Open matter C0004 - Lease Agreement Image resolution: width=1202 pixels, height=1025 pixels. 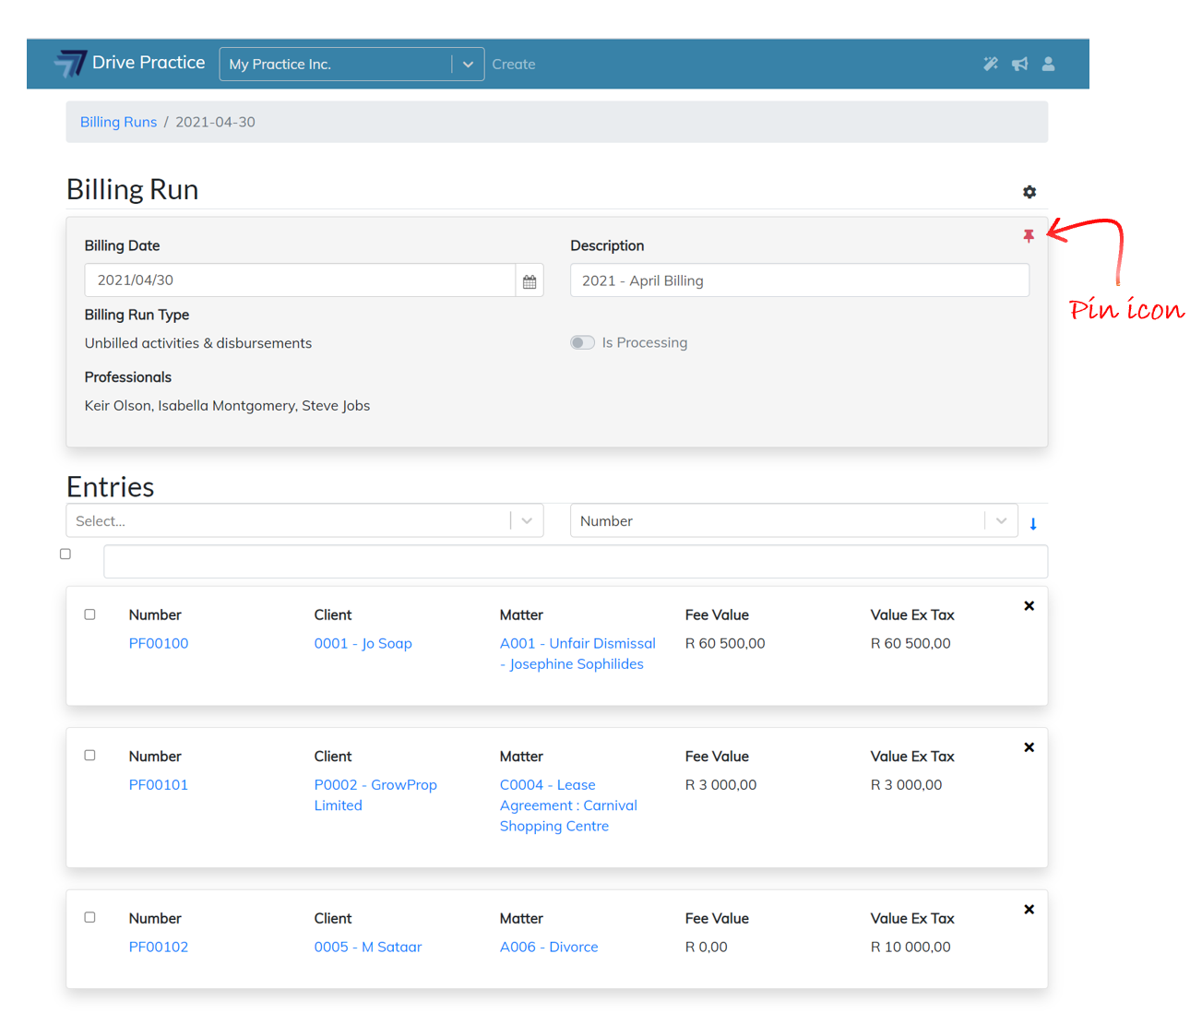click(x=568, y=805)
